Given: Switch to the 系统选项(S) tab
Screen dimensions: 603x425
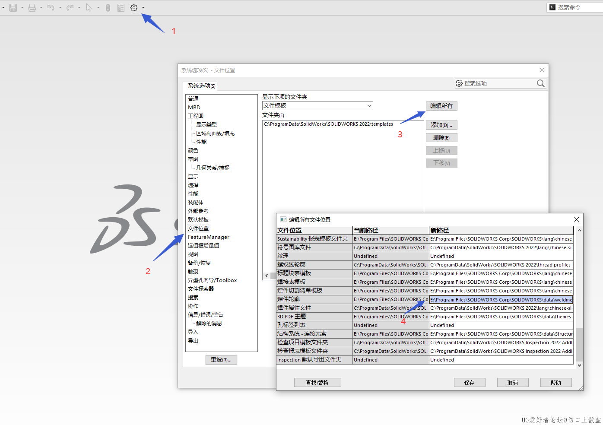Looking at the screenshot, I should point(201,86).
